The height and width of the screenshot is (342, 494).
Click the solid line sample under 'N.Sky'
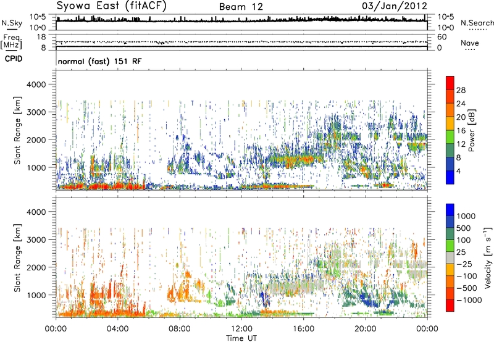click(12, 30)
